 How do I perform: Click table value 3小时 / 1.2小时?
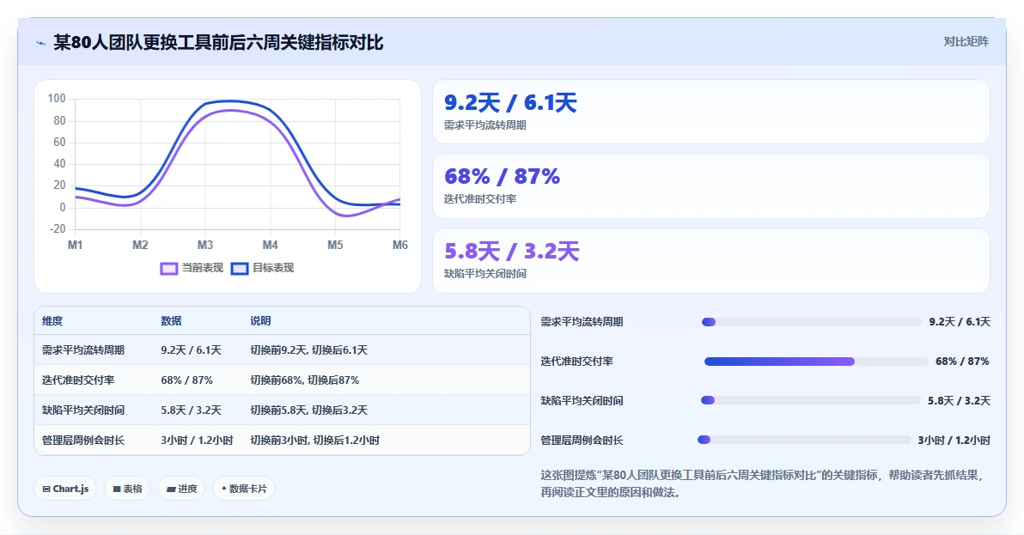[198, 441]
